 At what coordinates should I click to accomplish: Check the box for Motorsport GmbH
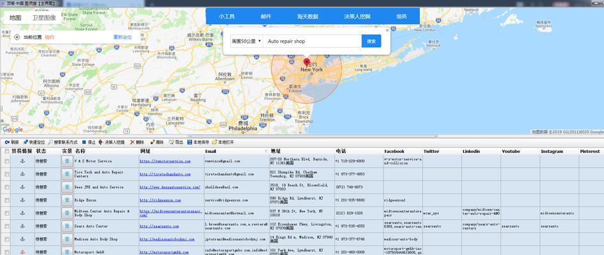[6, 252]
